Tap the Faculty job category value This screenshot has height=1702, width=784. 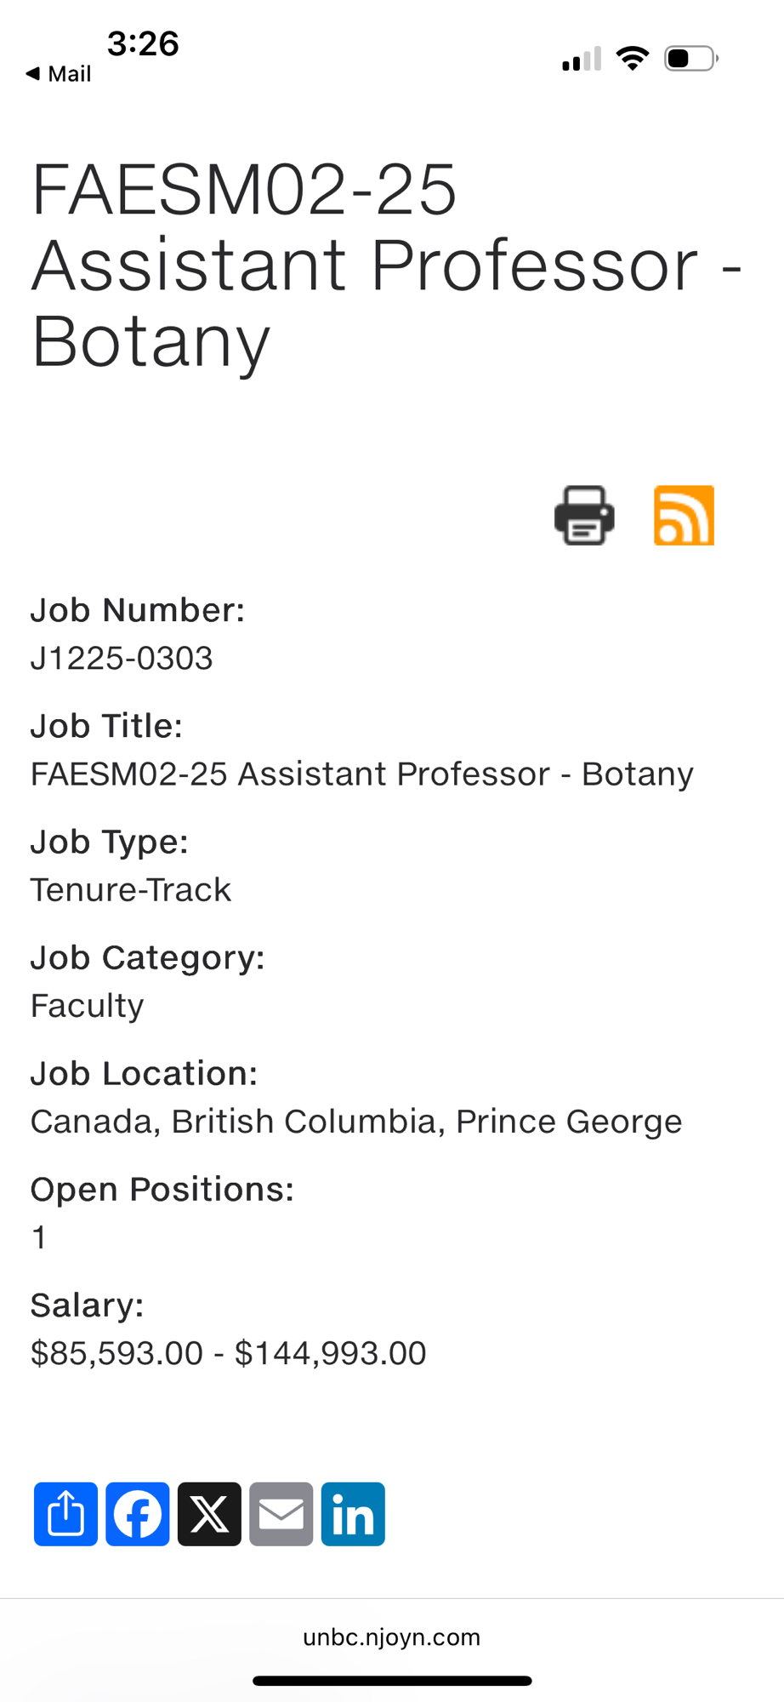click(88, 1005)
